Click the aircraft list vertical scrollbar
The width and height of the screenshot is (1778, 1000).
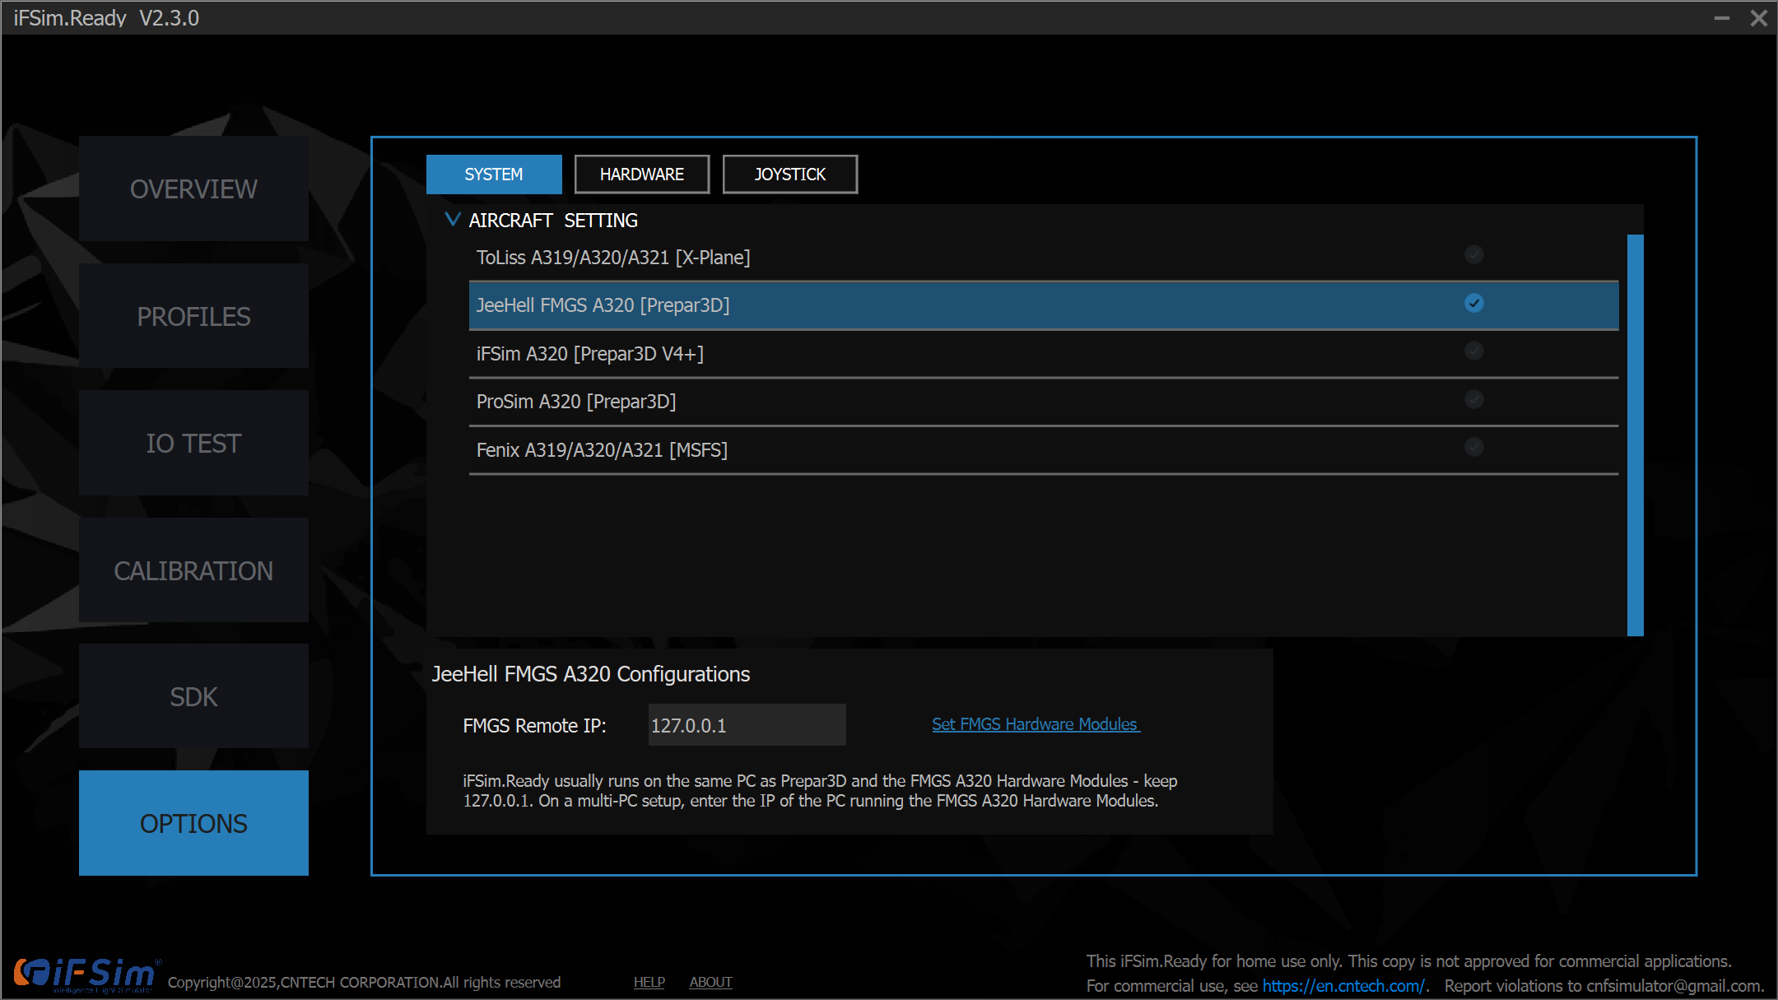pyautogui.click(x=1636, y=435)
